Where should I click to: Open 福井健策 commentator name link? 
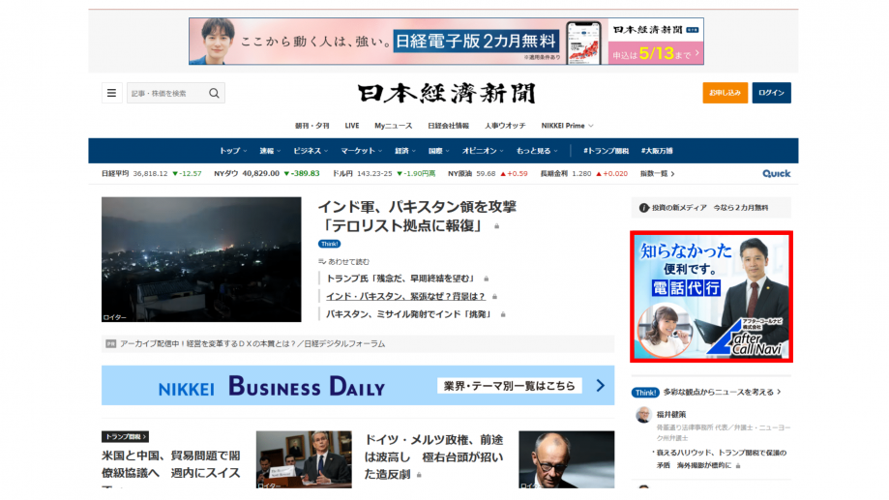tap(671, 414)
